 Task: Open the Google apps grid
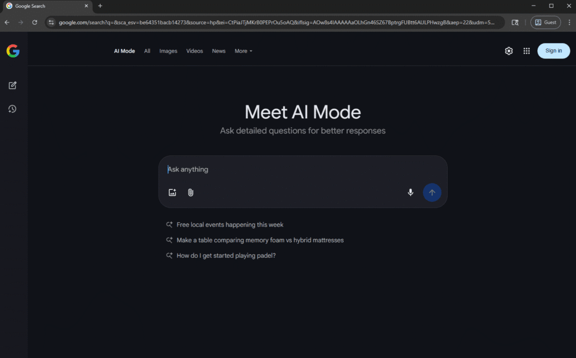click(526, 51)
